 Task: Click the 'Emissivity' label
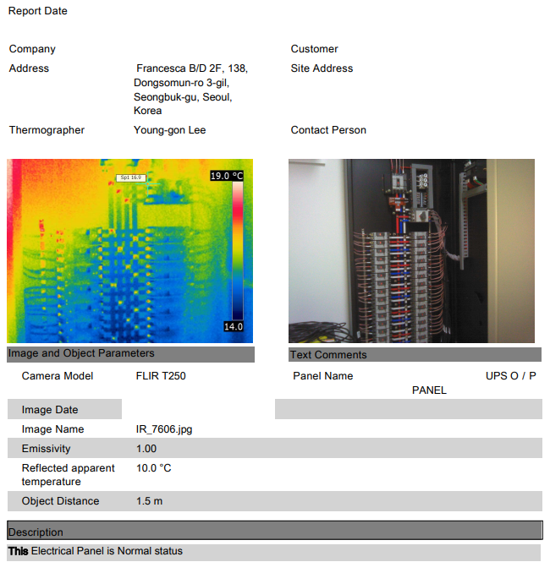46,449
